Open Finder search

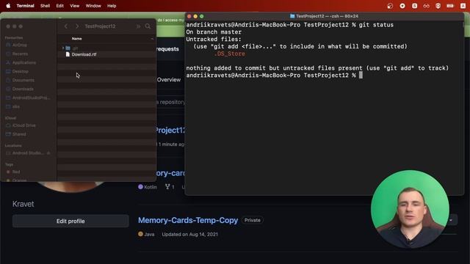(x=148, y=26)
